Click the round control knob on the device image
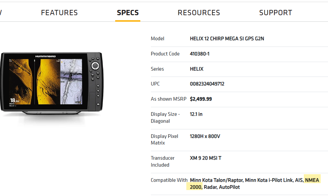 pos(95,66)
